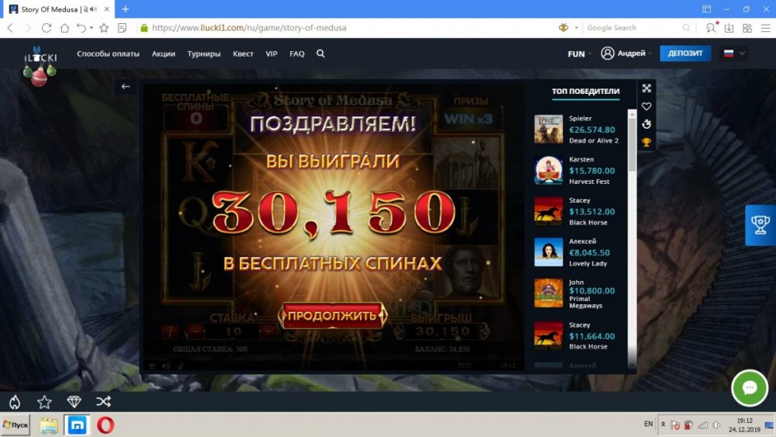Open Harvest Fest winner thumbnail

[x=549, y=170]
